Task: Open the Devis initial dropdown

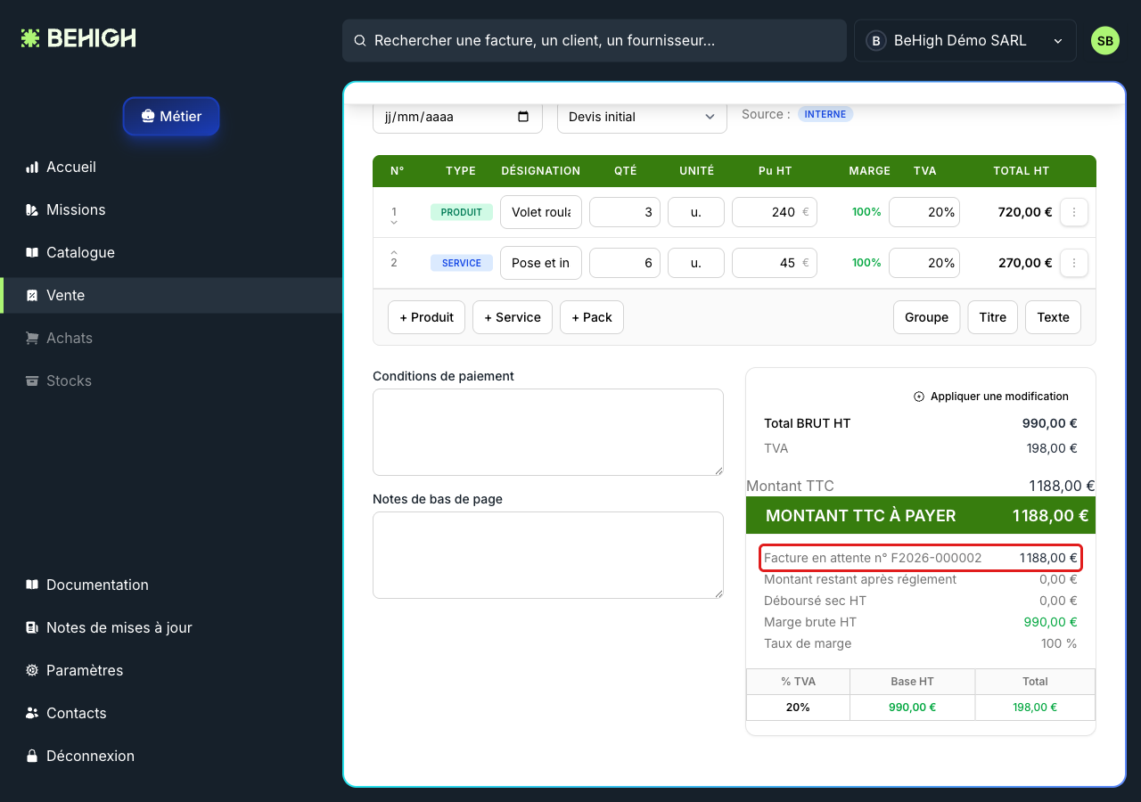Action: point(642,117)
